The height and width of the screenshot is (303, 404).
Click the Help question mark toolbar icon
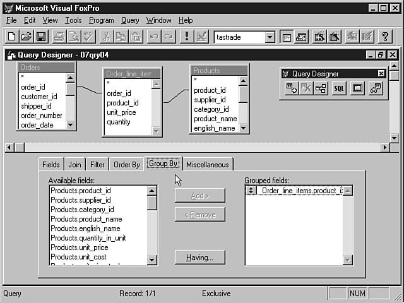point(385,37)
